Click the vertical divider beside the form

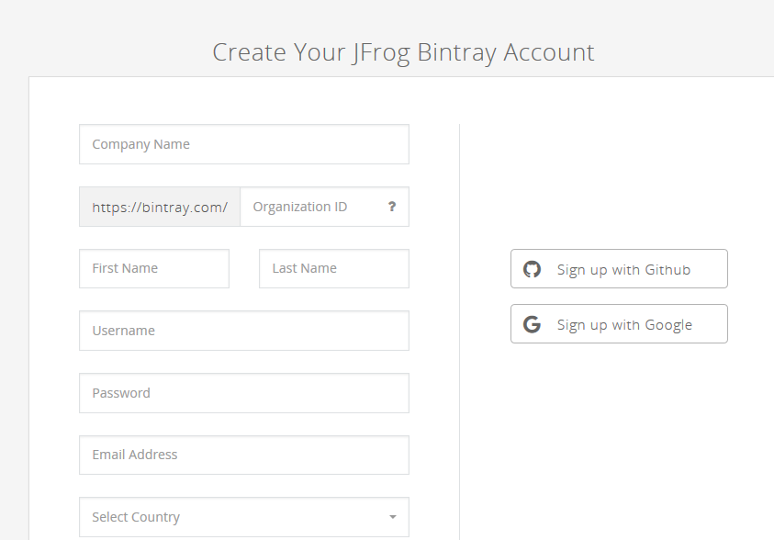(x=459, y=321)
